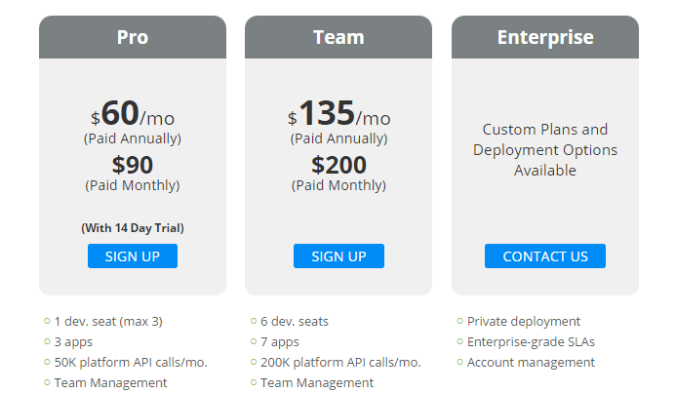
Task: Click the 'With 14 Day Trial' text
Action: point(133,228)
